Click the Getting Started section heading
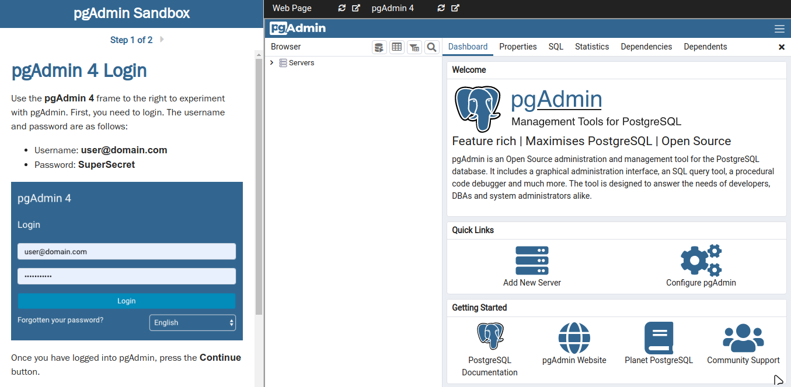 tap(479, 308)
